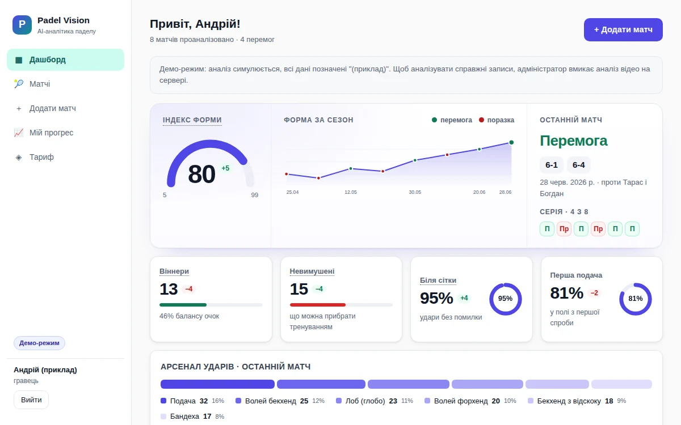This screenshot has width=681, height=425.
Task: Log out with the Вийти button
Action: [31, 399]
